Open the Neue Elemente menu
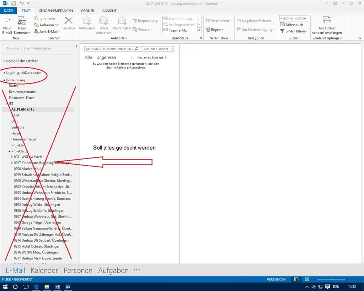This screenshot has width=364, height=291. pos(22,26)
